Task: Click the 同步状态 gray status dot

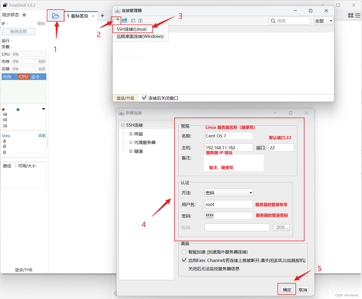Action: coord(24,15)
